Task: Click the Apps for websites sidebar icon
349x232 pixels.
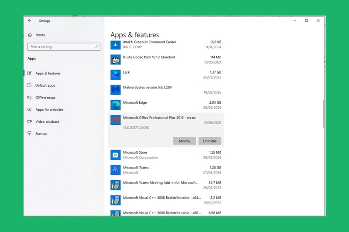Action: [29, 109]
